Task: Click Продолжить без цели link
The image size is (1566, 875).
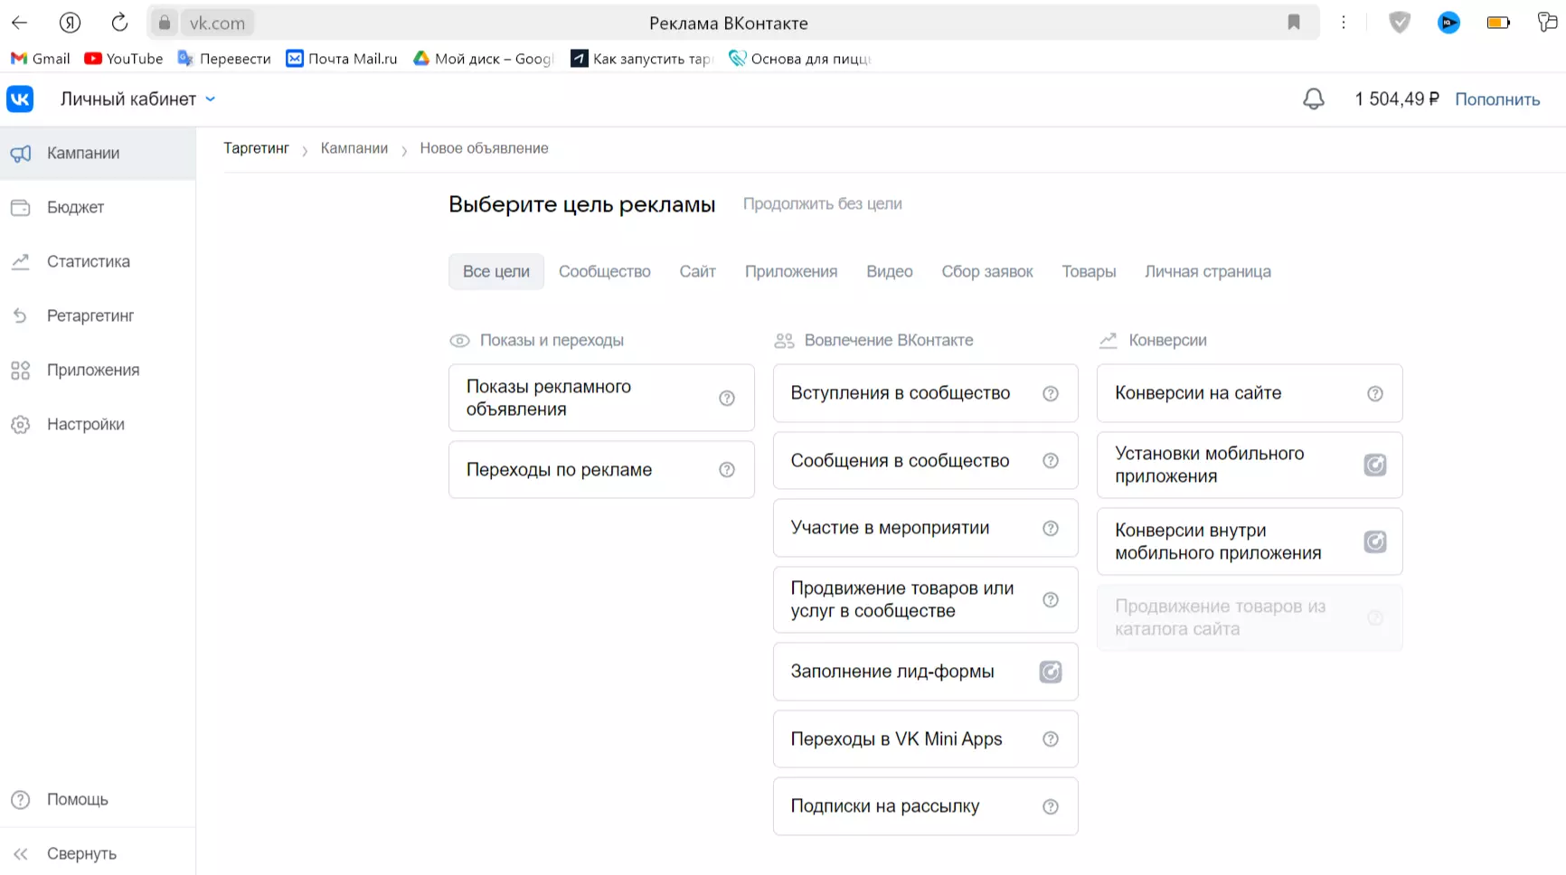Action: (x=822, y=204)
